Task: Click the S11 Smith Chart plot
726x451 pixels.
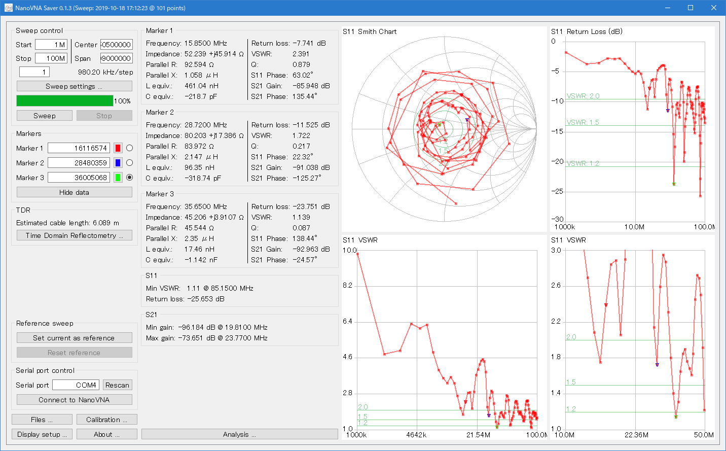Action: [x=444, y=129]
